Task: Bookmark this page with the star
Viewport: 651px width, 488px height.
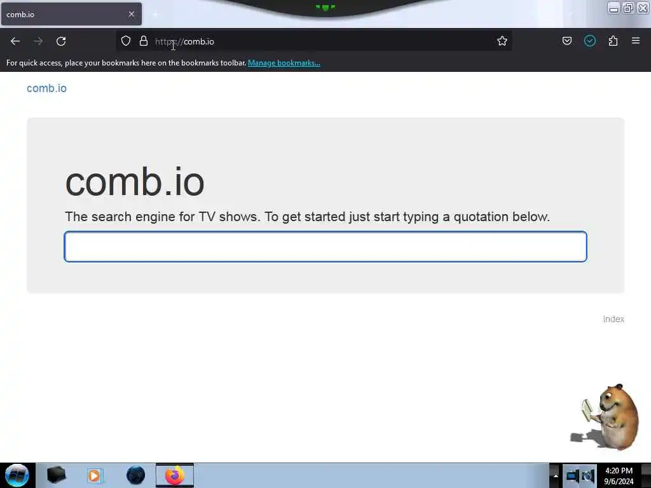Action: (x=502, y=41)
